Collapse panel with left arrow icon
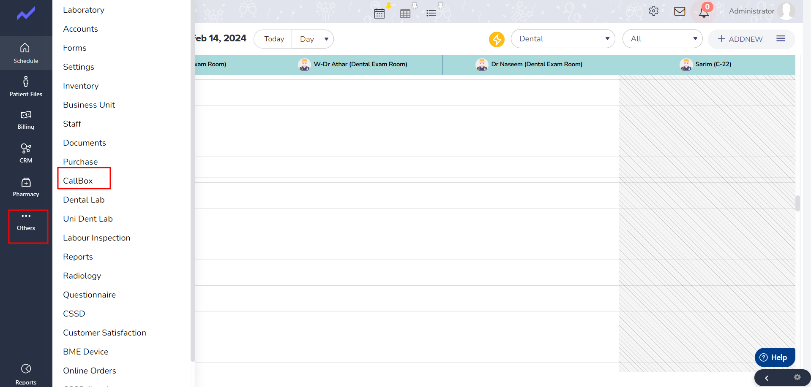This screenshot has width=811, height=387. pos(767,378)
